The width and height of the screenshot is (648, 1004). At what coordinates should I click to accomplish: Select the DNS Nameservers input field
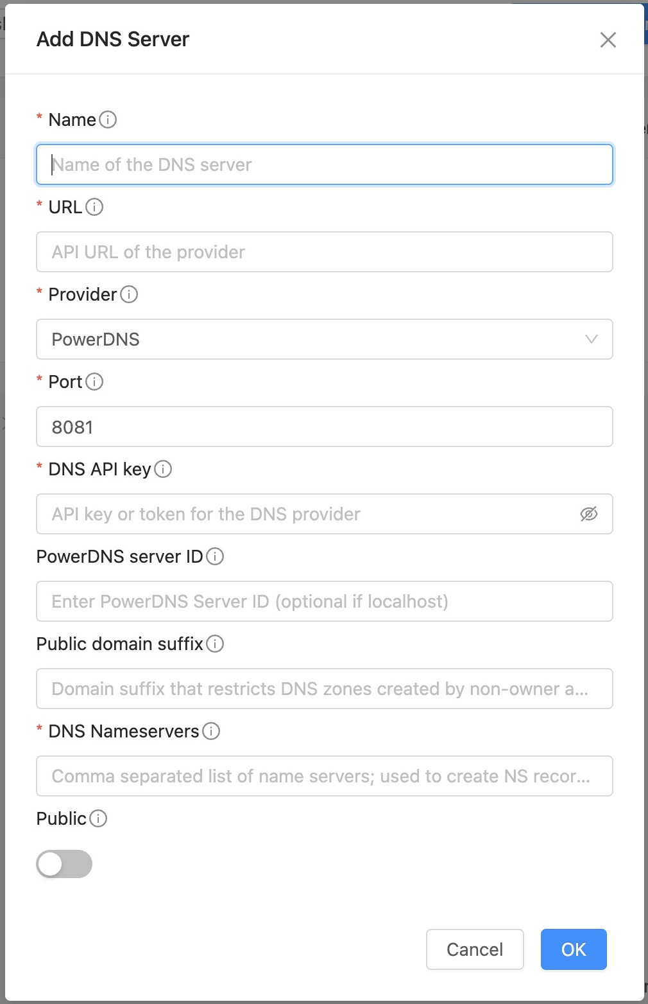point(325,776)
